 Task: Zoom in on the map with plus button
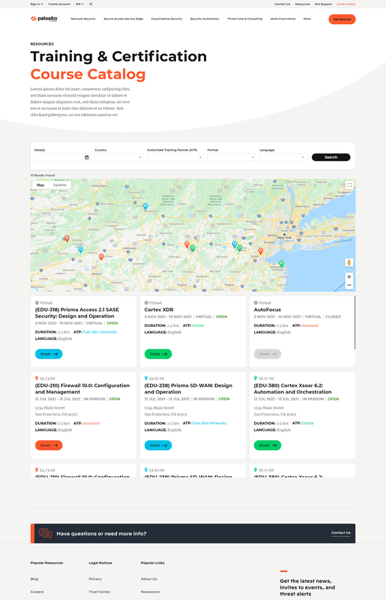(x=349, y=277)
